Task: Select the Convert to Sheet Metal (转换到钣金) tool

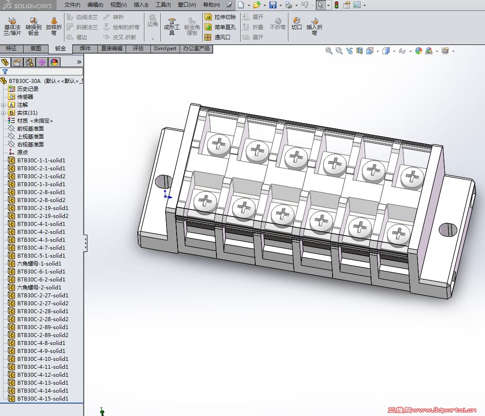Action: pyautogui.click(x=34, y=26)
